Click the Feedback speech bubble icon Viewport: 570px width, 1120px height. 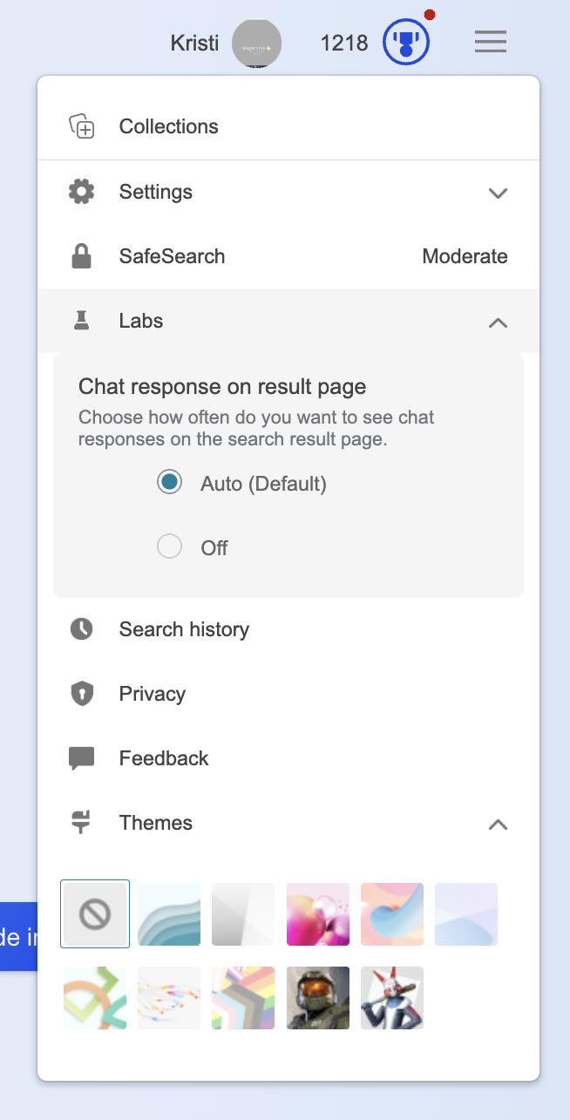coord(82,758)
